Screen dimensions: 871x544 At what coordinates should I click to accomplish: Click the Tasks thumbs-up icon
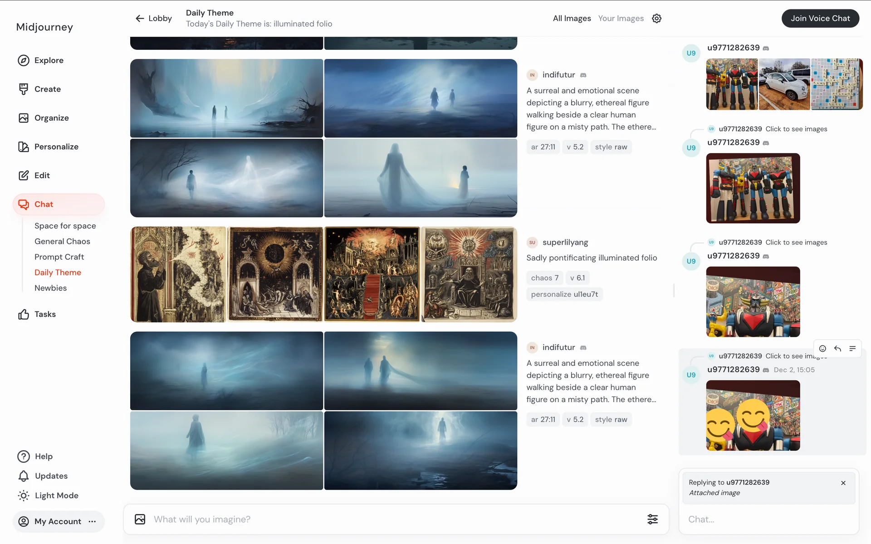(24, 314)
